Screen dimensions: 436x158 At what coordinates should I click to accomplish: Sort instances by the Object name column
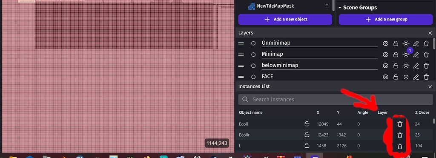click(x=250, y=112)
